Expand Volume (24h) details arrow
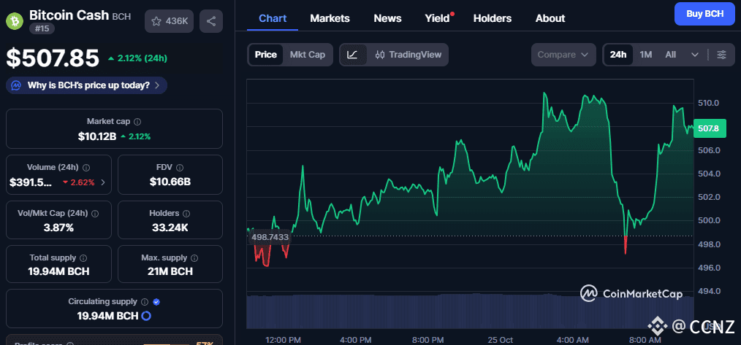741x345 pixels. pos(102,182)
